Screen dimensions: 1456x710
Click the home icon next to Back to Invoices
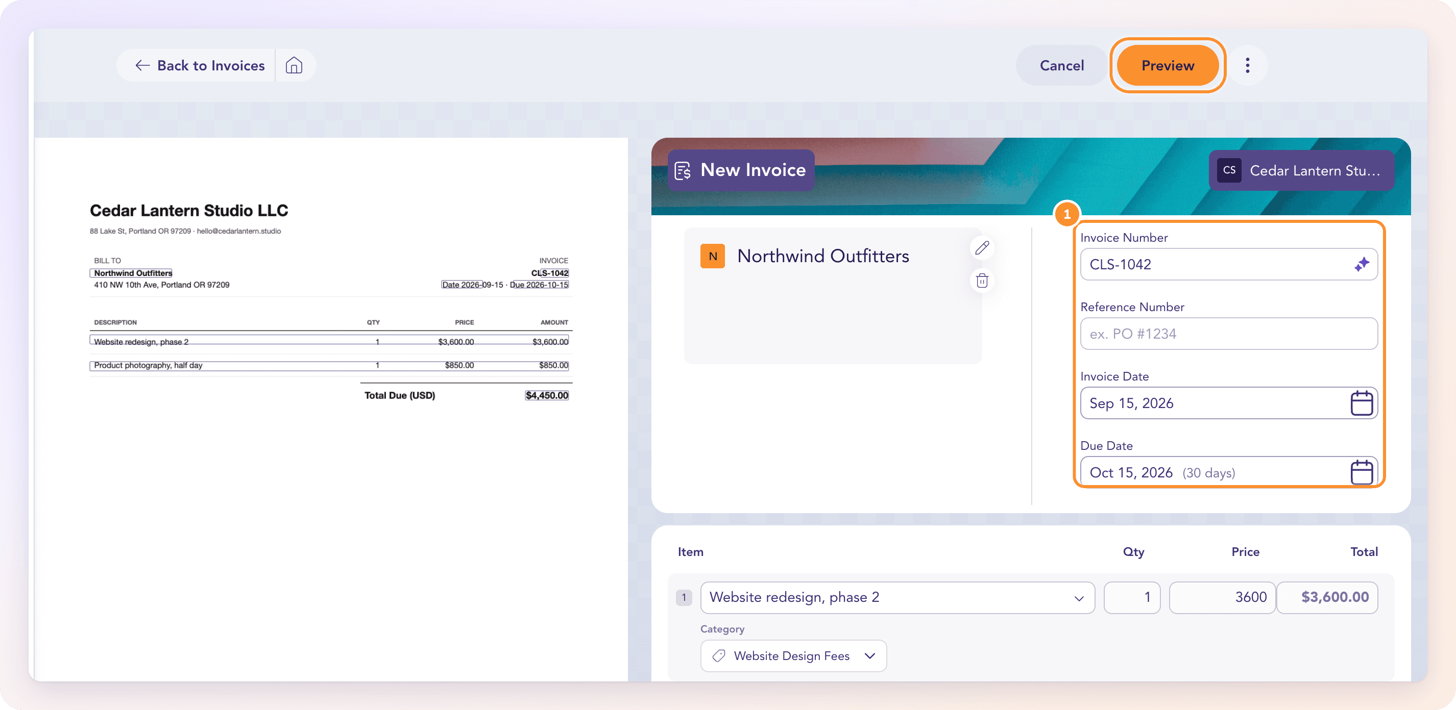(294, 65)
